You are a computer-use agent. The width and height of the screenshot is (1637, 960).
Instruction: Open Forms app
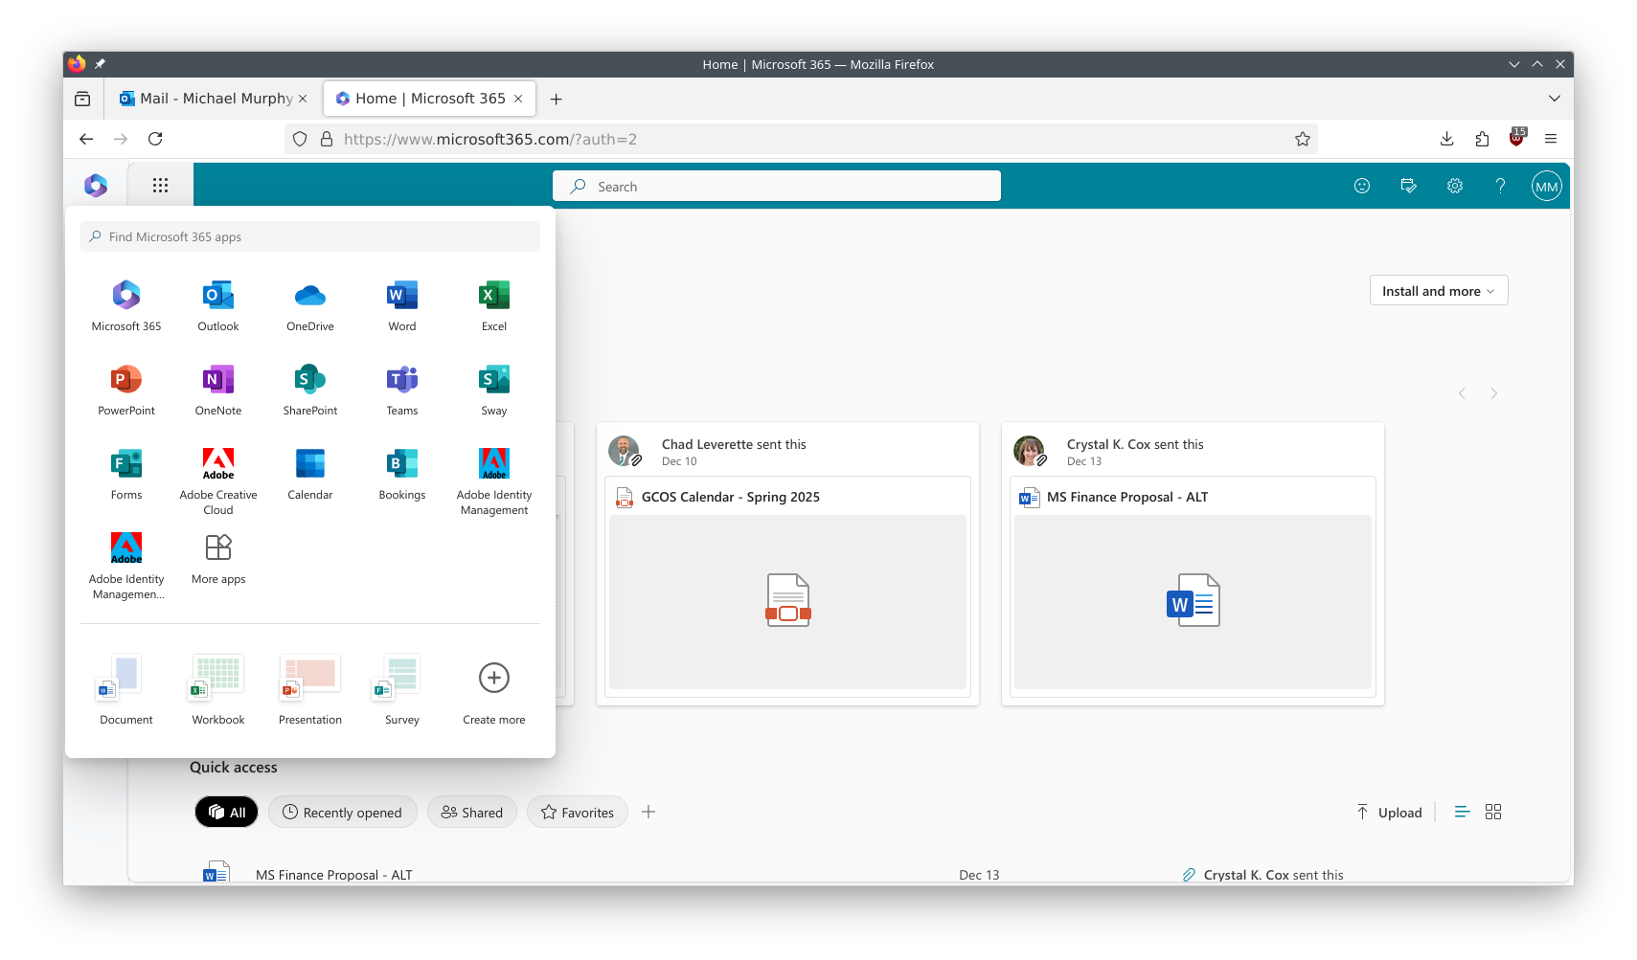point(126,475)
